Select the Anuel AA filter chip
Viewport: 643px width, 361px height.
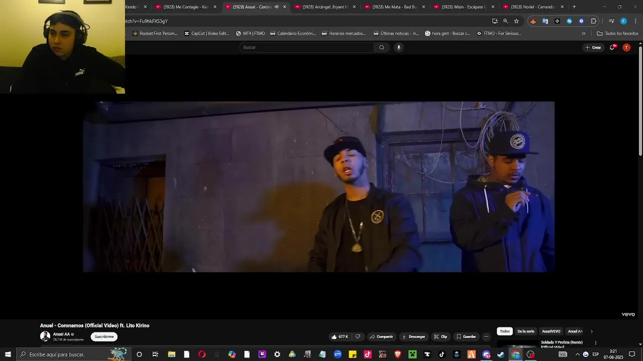pos(575,331)
